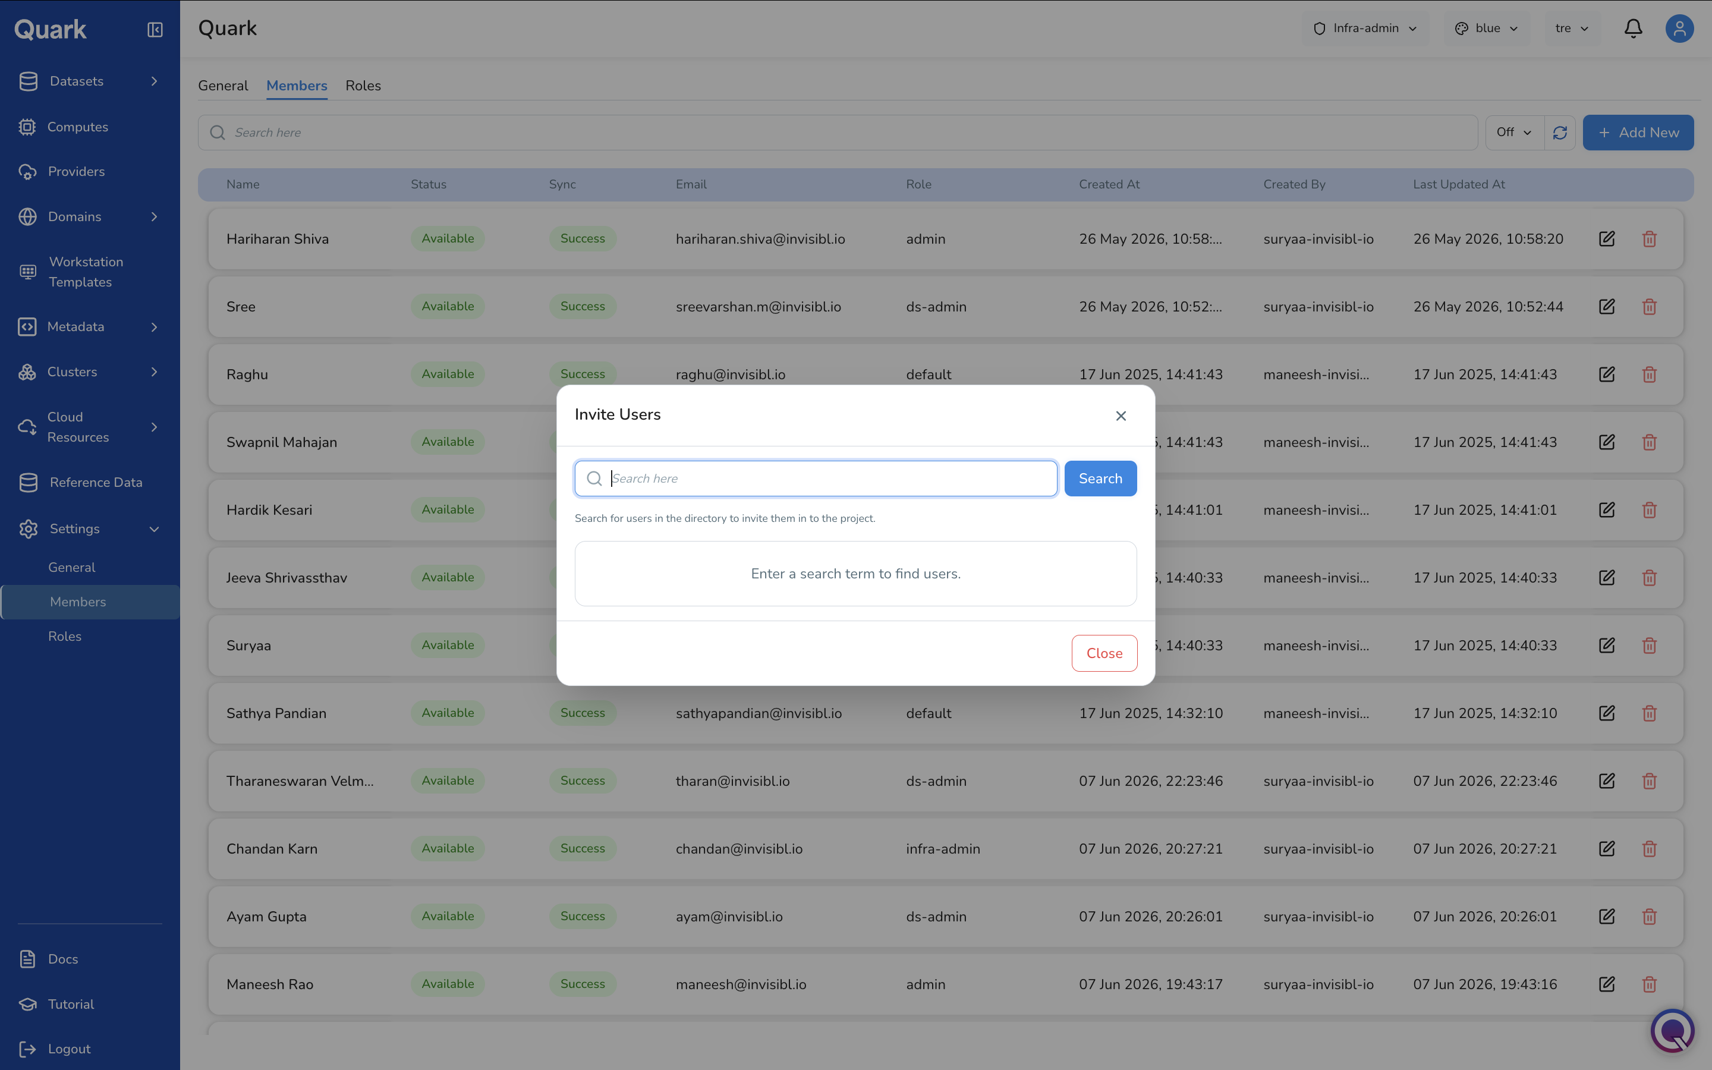Click Success sync badge for Ayam Gupta
The image size is (1712, 1070).
(x=582, y=917)
